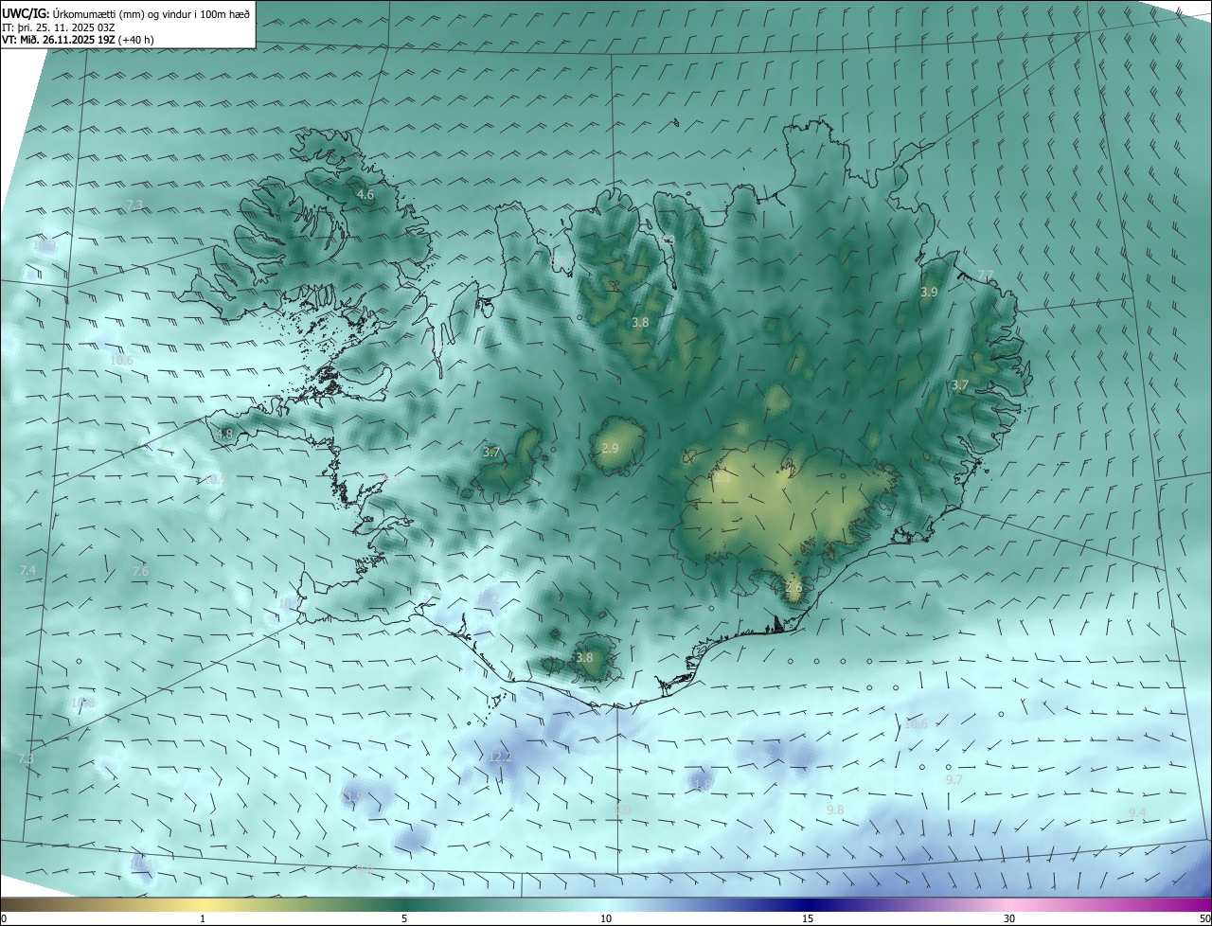Select the 4.6 value over the Westfjords
Screen dimensions: 1212x926
(365, 195)
